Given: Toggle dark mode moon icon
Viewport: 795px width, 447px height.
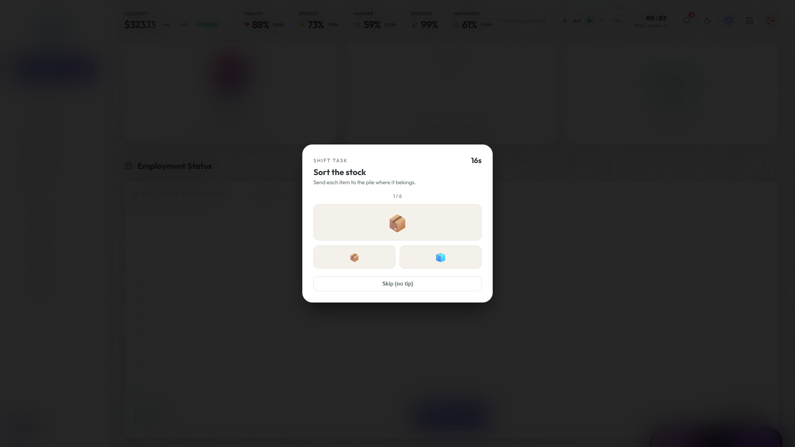Looking at the screenshot, I should [x=708, y=21].
